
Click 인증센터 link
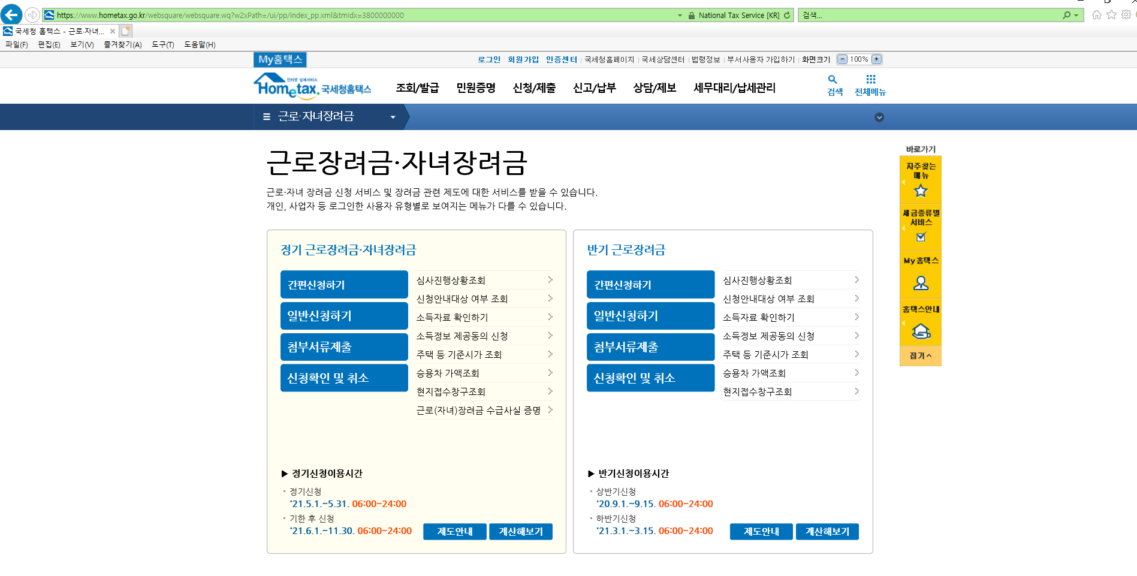pos(562,59)
